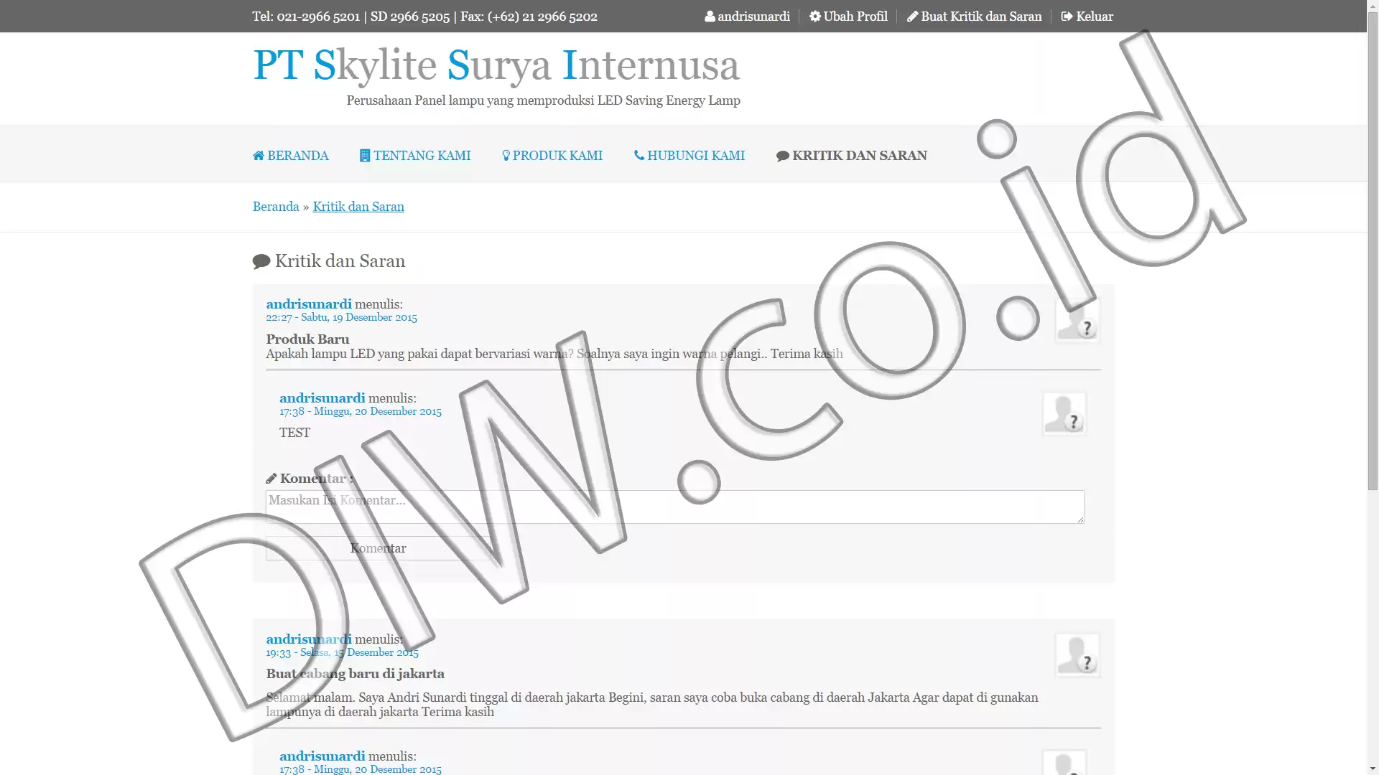1379x775 pixels.
Task: Click the home icon next to BERANDA
Action: pyautogui.click(x=259, y=156)
